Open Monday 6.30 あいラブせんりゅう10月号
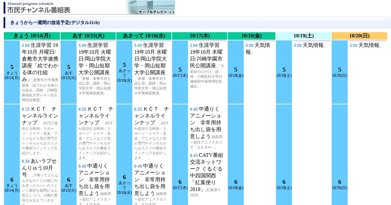 tap(39, 168)
